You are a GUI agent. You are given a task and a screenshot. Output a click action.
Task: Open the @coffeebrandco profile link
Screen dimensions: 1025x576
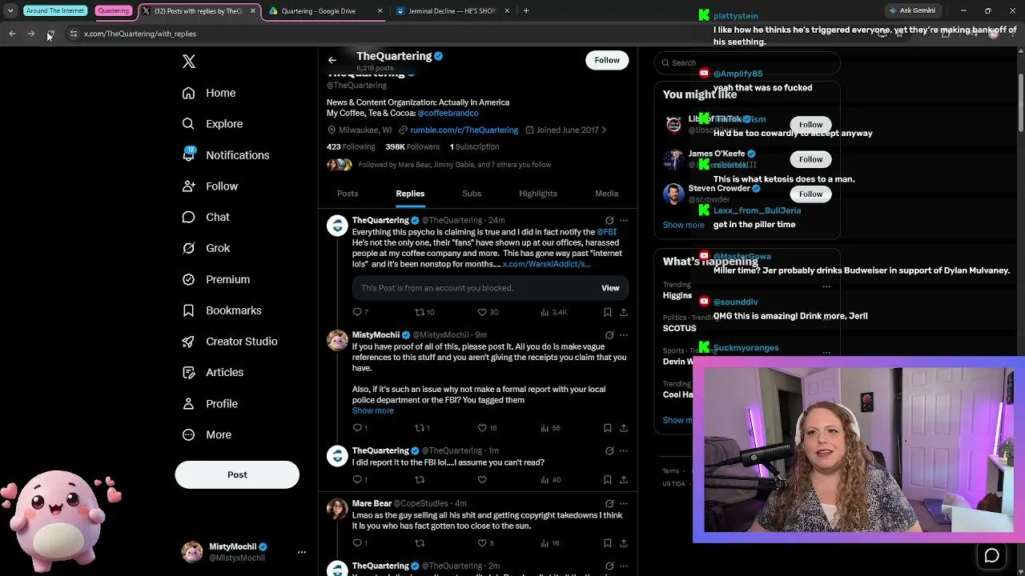click(x=448, y=114)
